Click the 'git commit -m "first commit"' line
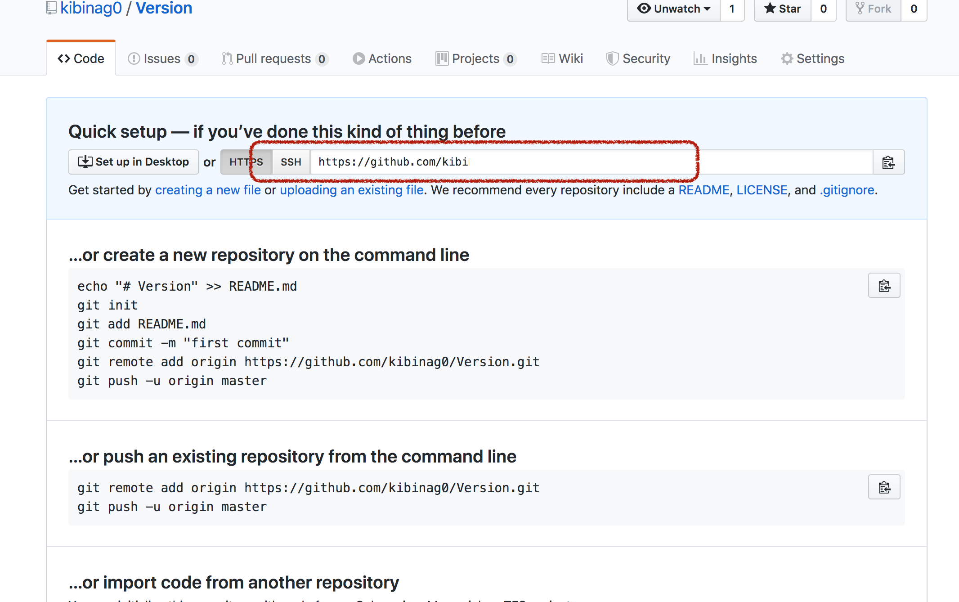The image size is (959, 602). coord(183,343)
